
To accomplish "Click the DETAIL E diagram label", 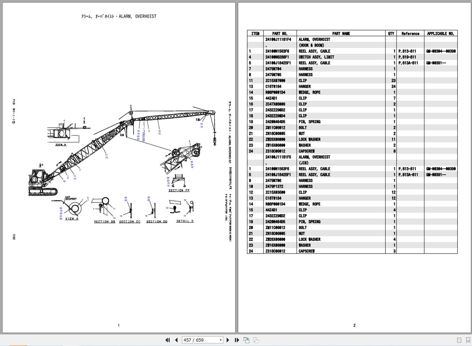I will pyautogui.click(x=185, y=221).
